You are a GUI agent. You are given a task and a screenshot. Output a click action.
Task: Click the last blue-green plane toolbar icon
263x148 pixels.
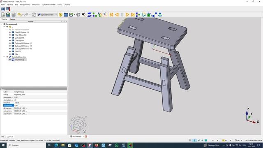(160, 15)
